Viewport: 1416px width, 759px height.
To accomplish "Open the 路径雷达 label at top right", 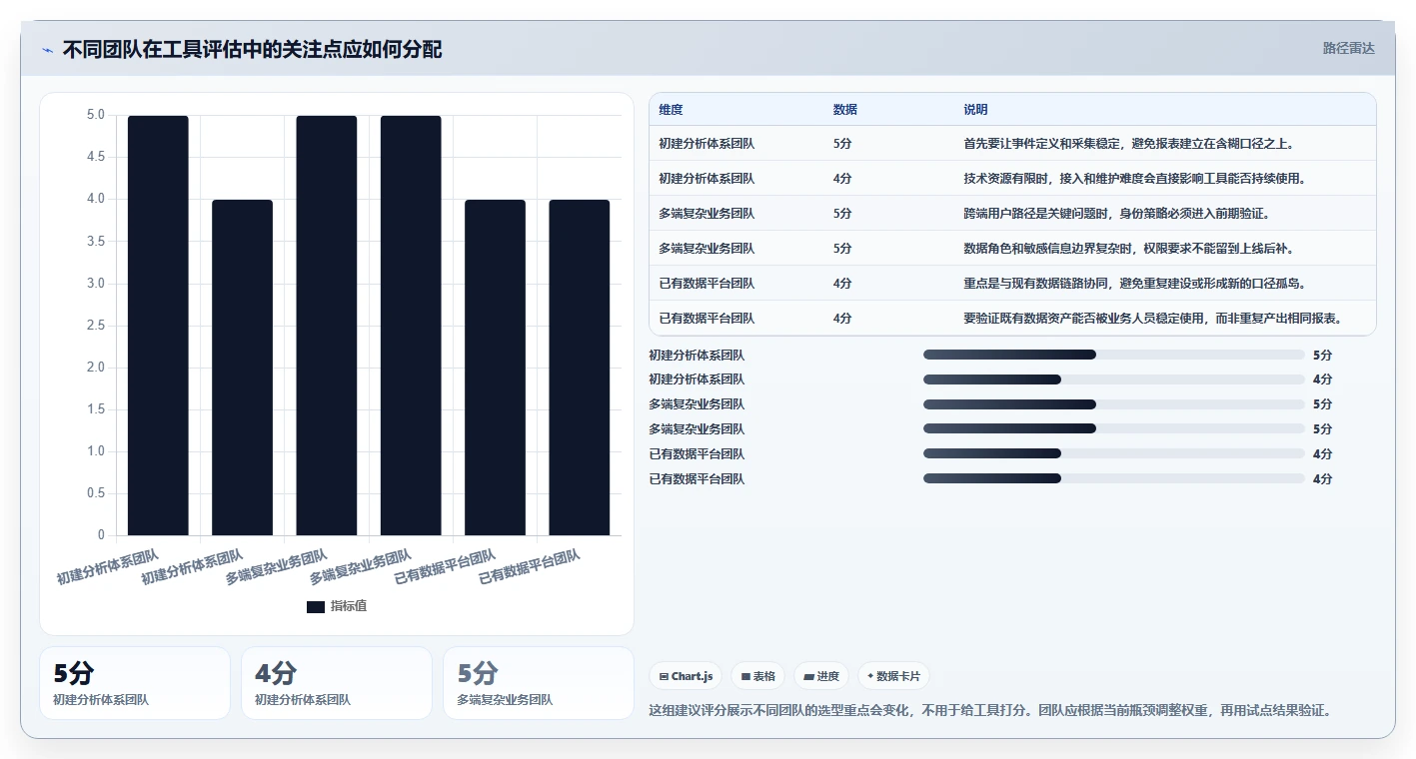I will 1349,48.
